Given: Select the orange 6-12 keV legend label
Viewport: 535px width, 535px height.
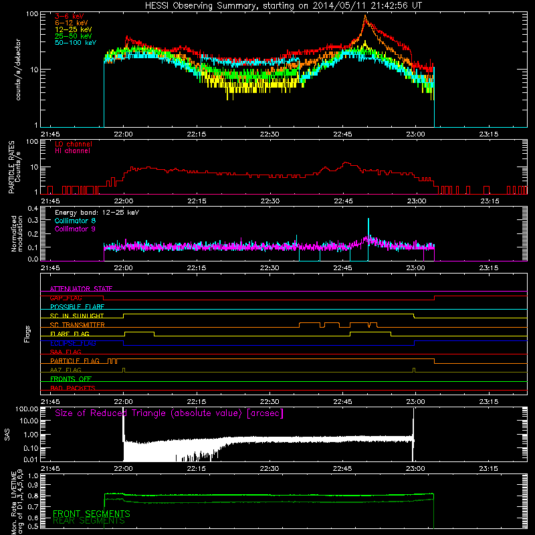Looking at the screenshot, I should click(x=72, y=23).
